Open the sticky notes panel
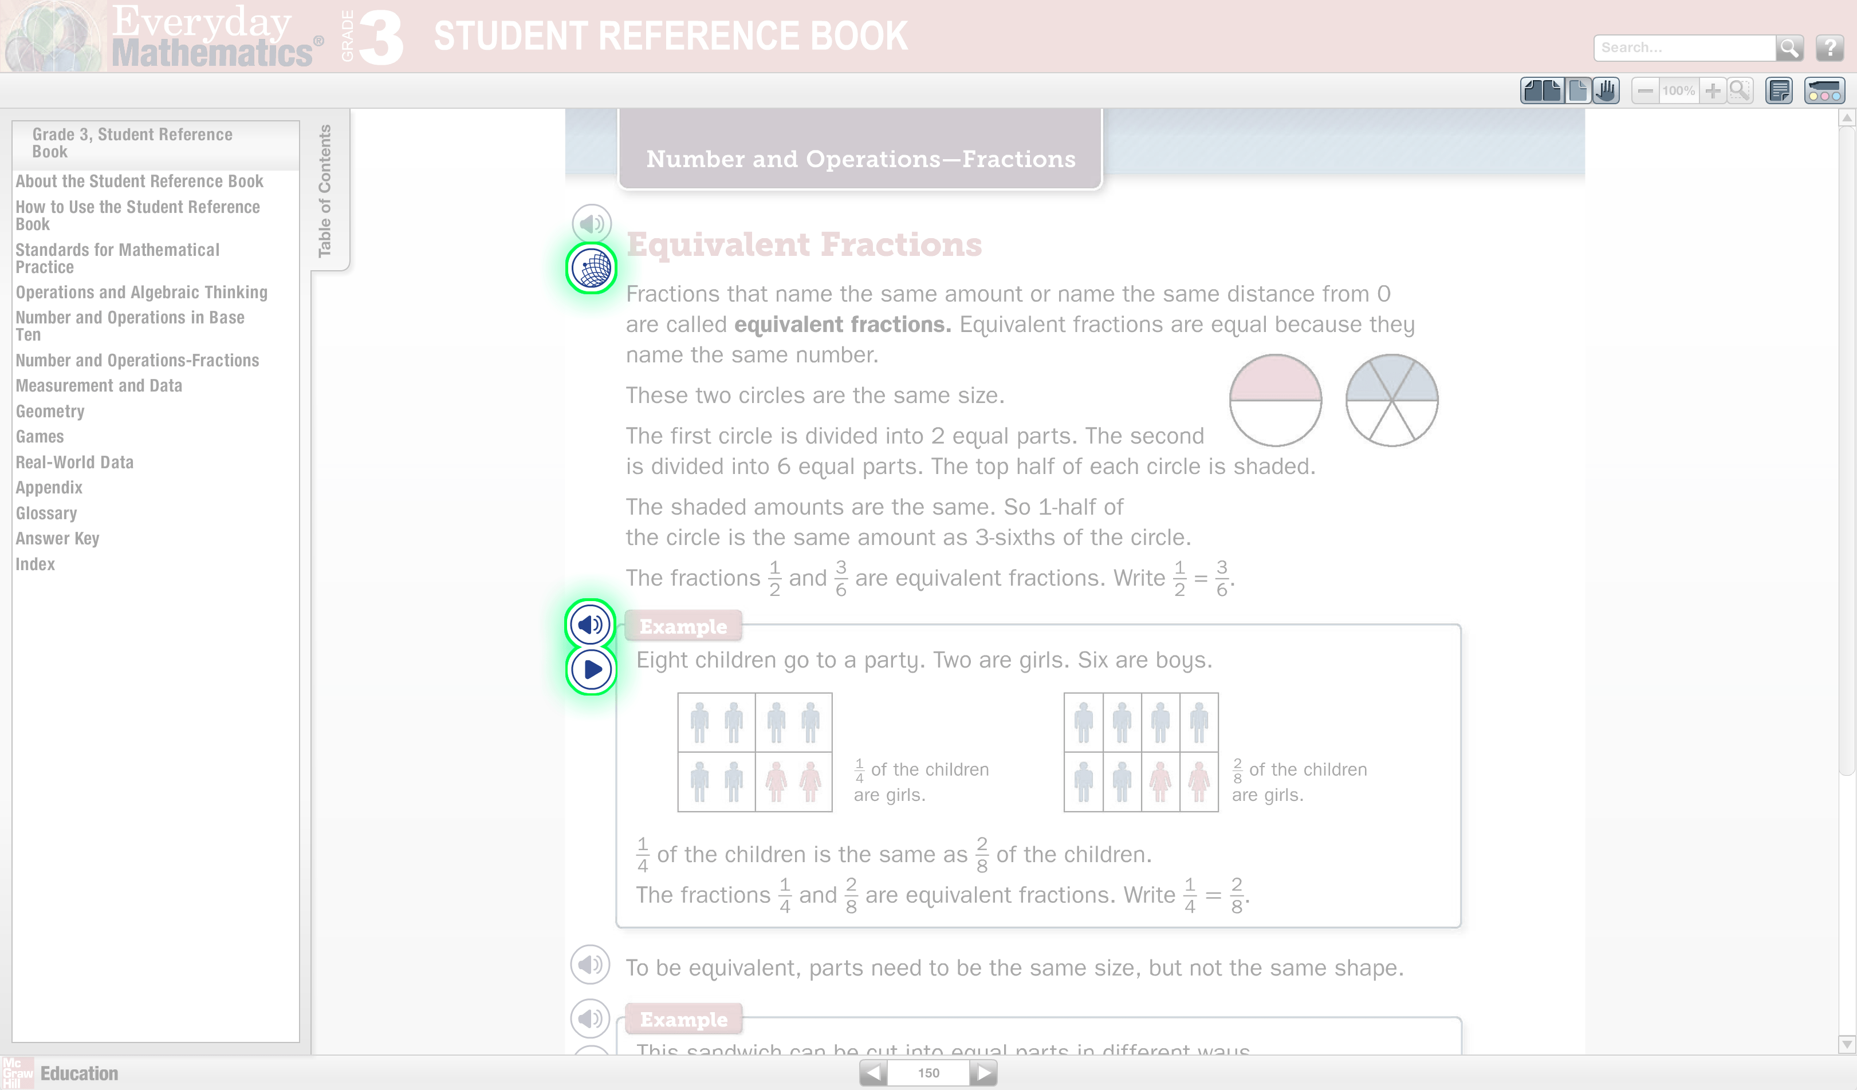 pyautogui.click(x=1780, y=90)
